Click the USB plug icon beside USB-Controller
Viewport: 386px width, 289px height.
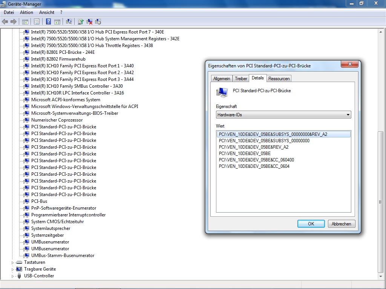point(19,276)
